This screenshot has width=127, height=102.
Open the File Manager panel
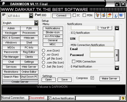click(11, 57)
